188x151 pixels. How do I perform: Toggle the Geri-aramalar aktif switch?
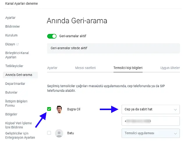point(52,36)
